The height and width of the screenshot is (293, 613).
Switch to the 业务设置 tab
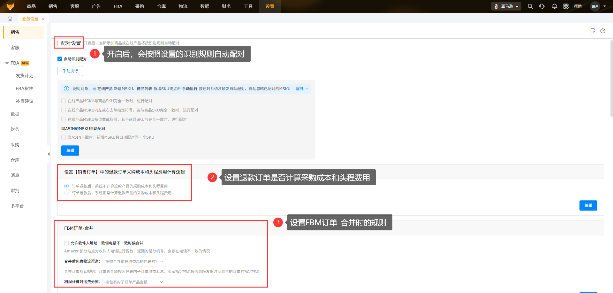pos(30,19)
